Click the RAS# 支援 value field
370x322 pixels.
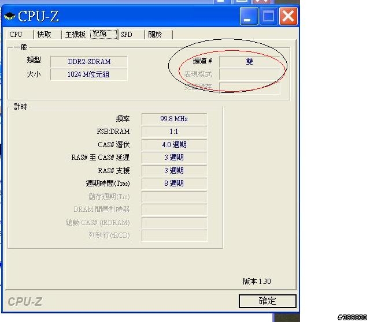click(174, 171)
